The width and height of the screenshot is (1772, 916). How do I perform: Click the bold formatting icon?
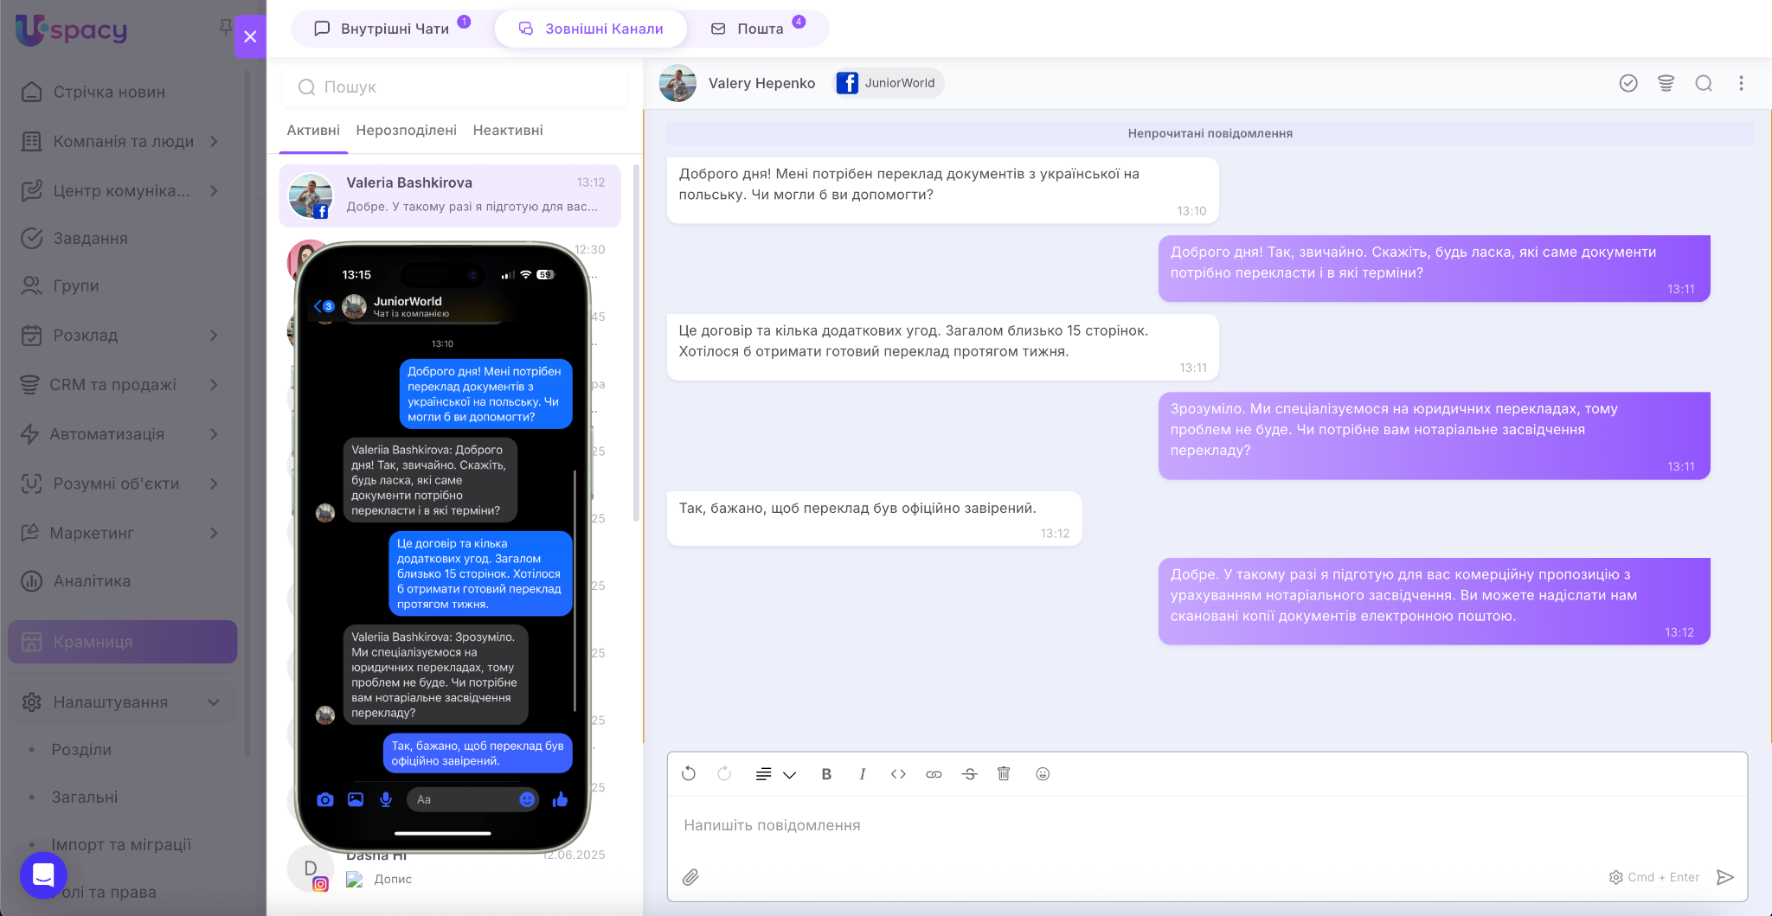tap(826, 774)
